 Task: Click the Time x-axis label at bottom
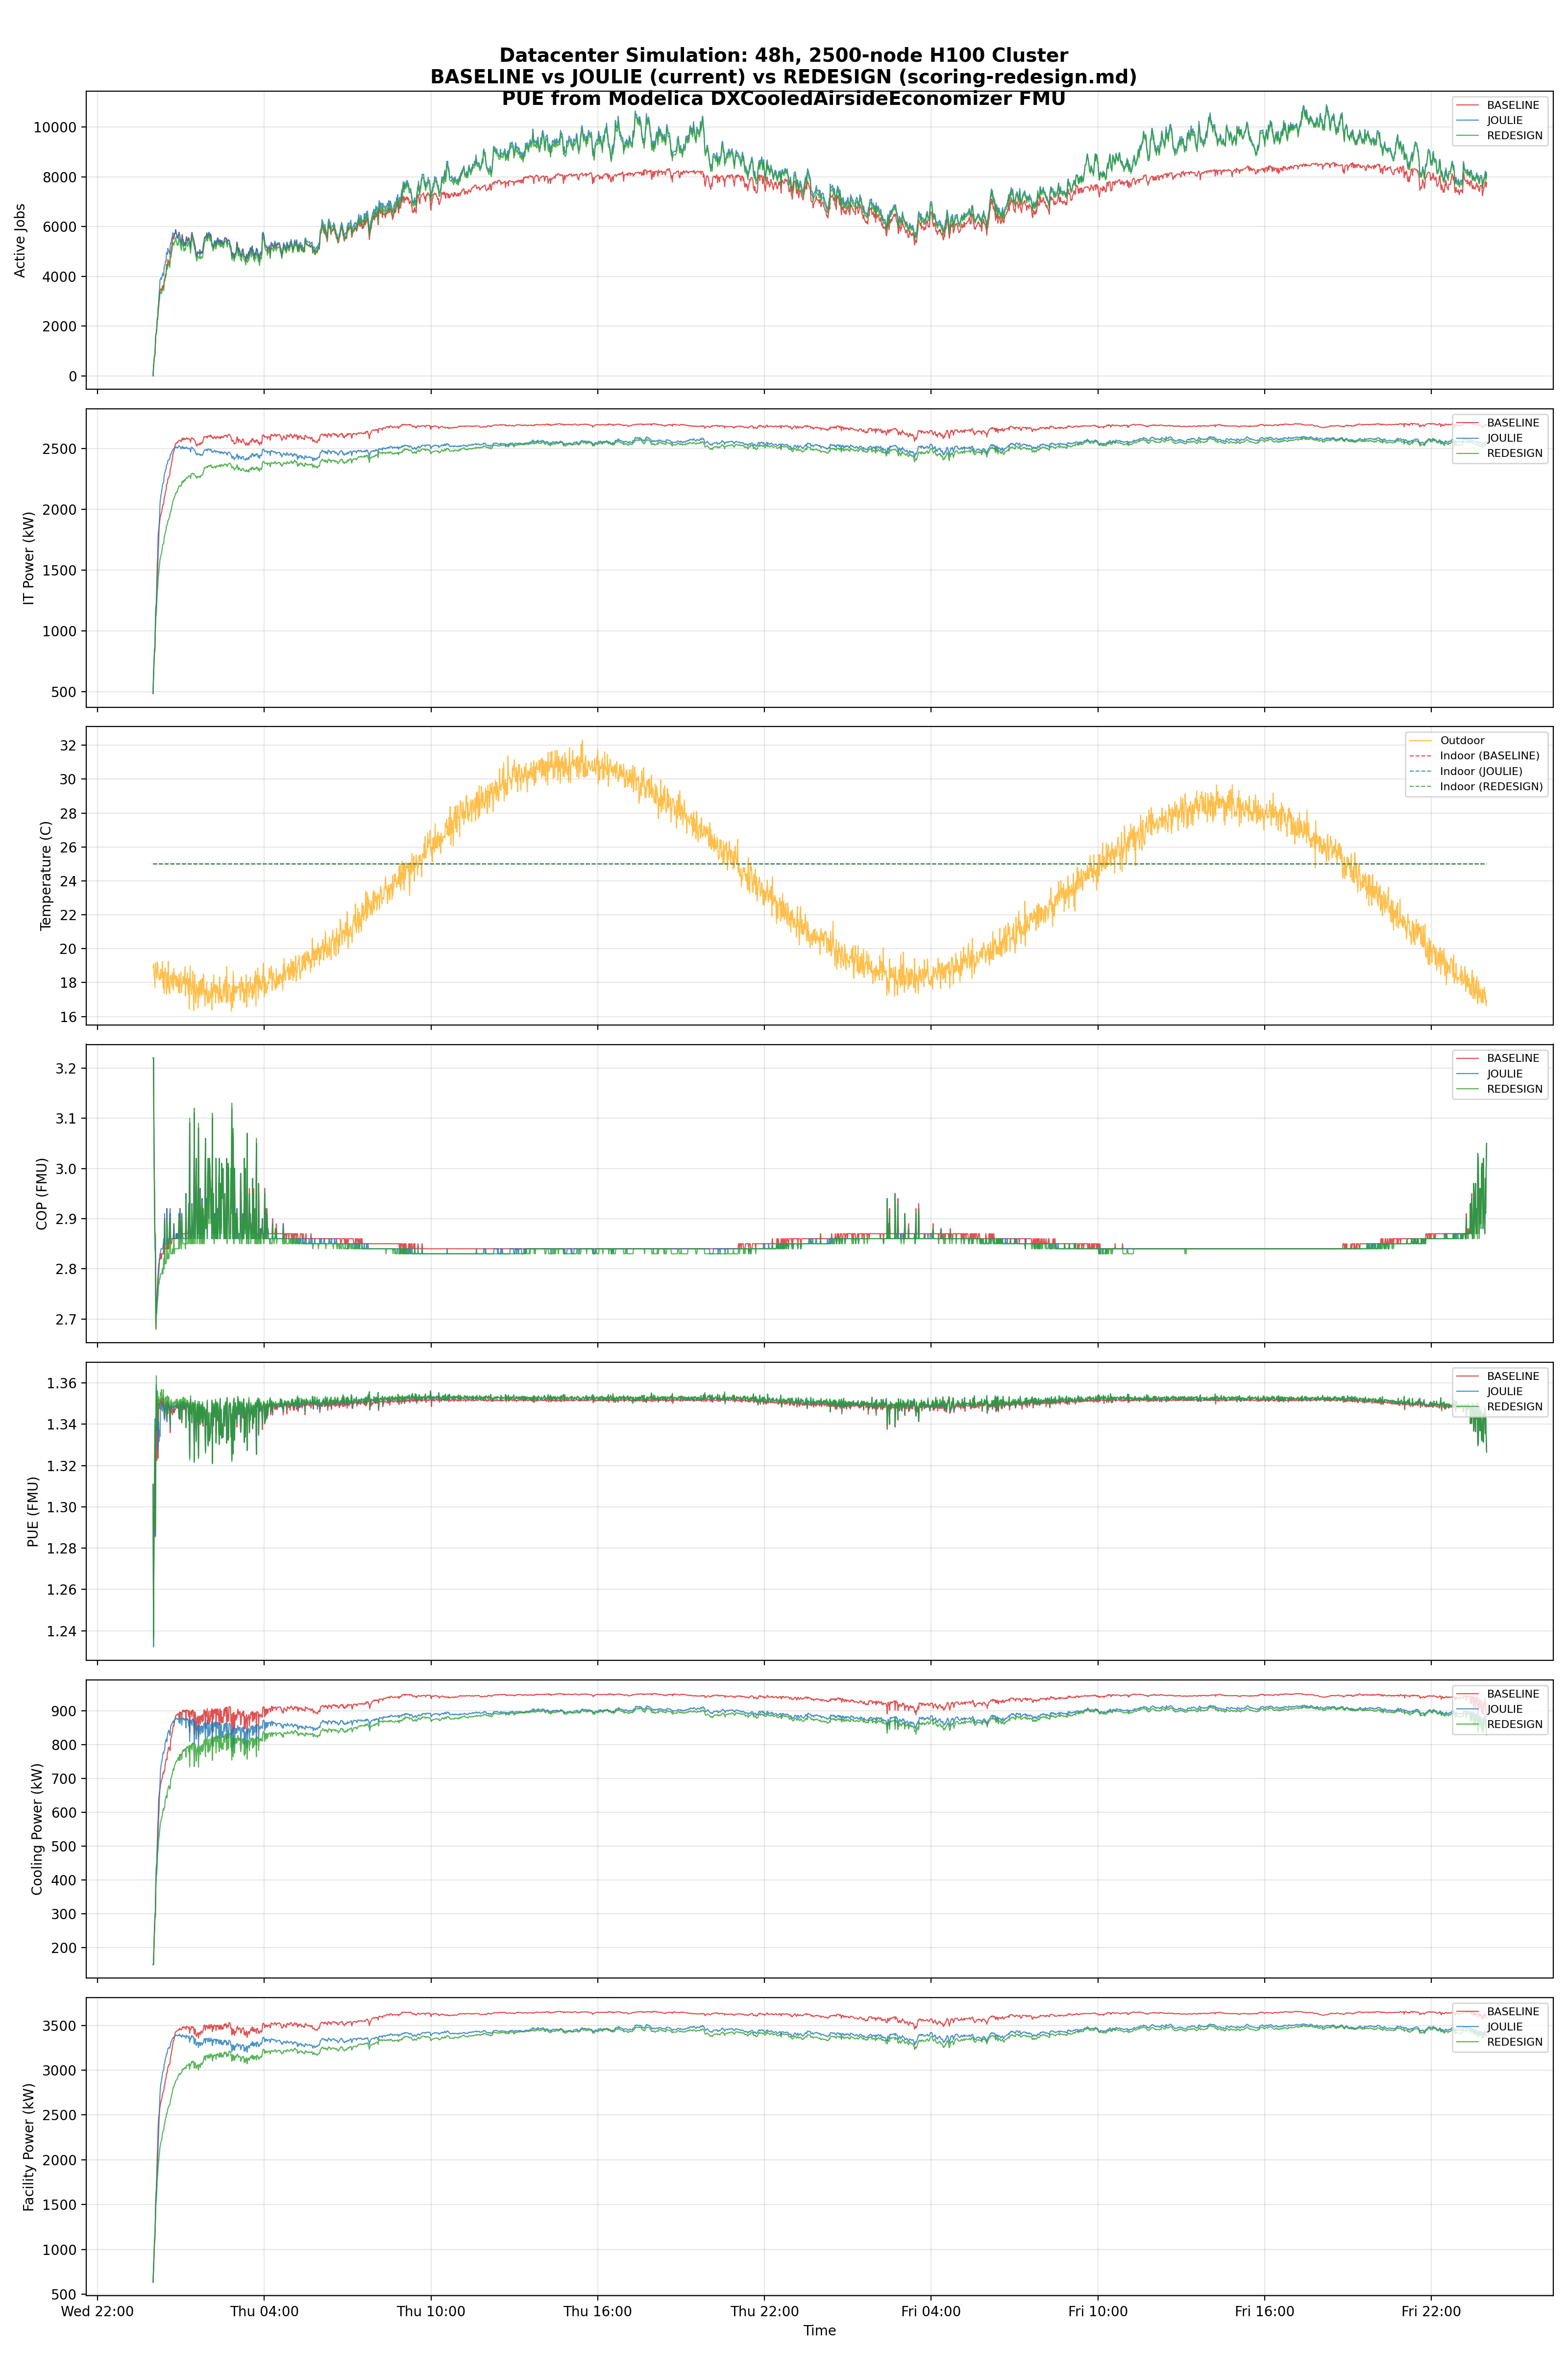(x=819, y=2330)
